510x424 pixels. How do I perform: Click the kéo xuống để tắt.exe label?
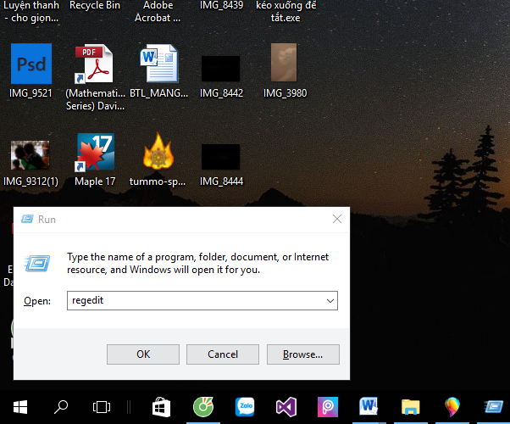(285, 11)
